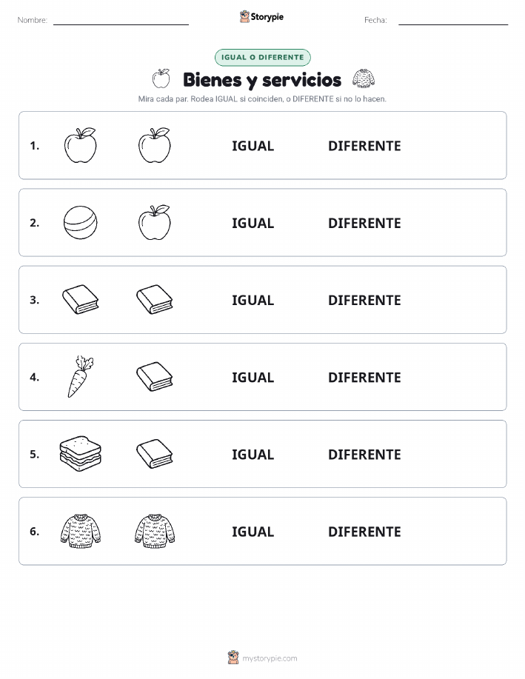Click the left sweater in row 6

[x=81, y=531]
